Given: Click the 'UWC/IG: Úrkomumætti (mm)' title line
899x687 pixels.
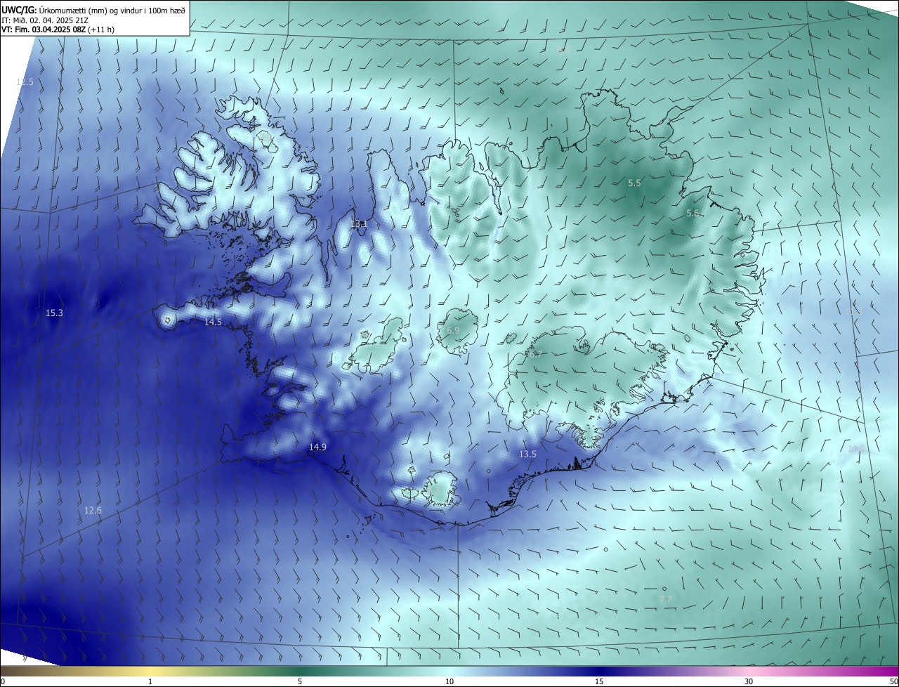Looking at the screenshot, I should pos(93,10).
